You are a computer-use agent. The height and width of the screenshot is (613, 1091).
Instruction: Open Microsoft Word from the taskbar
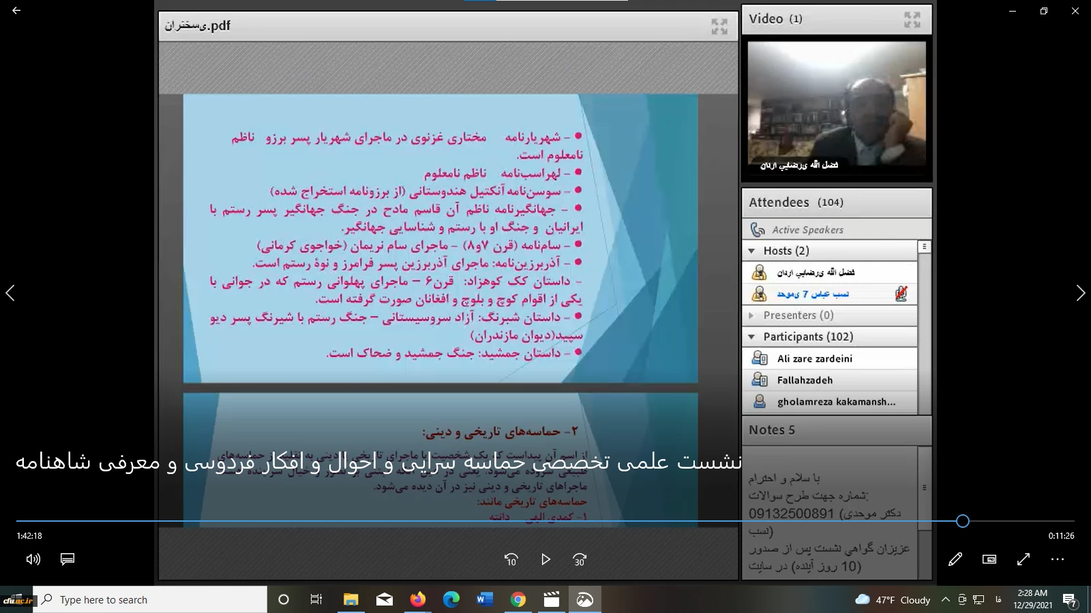click(484, 599)
